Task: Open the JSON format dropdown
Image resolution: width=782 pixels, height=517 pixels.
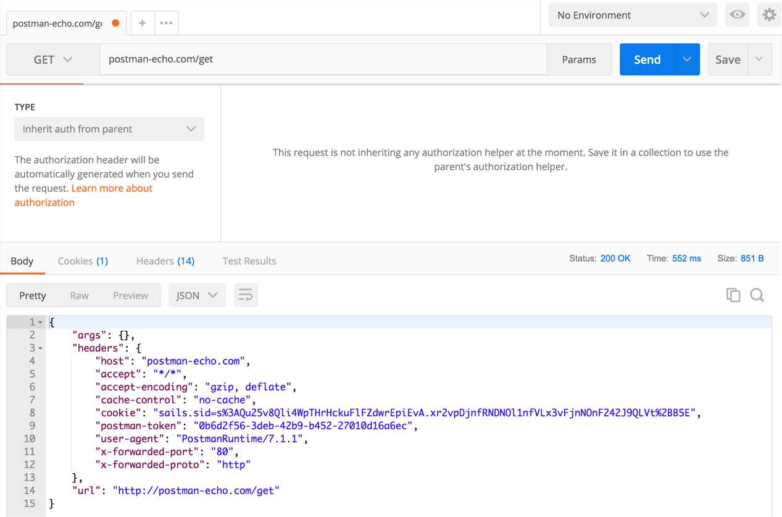Action: pyautogui.click(x=197, y=296)
